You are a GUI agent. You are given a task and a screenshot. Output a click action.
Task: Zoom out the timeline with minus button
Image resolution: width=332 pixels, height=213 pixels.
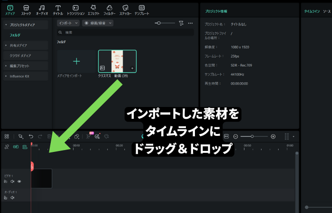(235, 136)
